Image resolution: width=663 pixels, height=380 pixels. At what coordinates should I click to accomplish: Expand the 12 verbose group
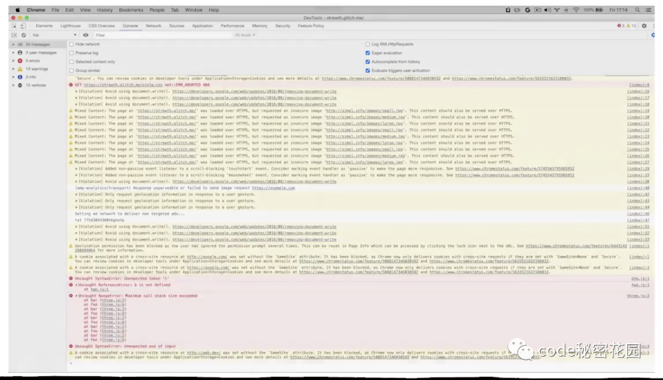pyautogui.click(x=13, y=85)
